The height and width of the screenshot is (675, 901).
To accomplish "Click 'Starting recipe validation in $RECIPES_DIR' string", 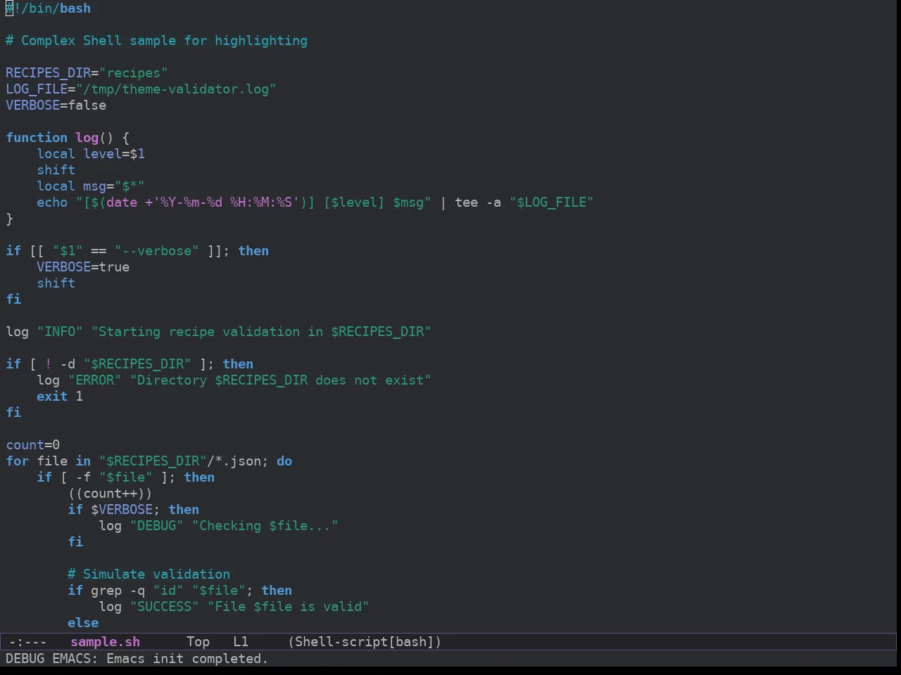I will point(261,332).
